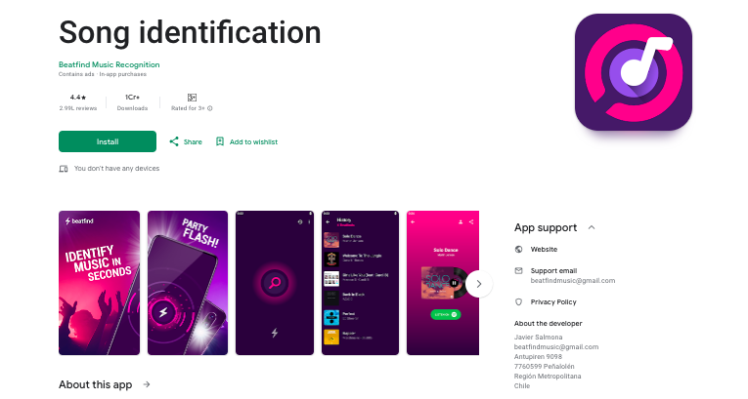Screen dimensions: 748x399
Task: Open the developer Website link
Action: (544, 249)
